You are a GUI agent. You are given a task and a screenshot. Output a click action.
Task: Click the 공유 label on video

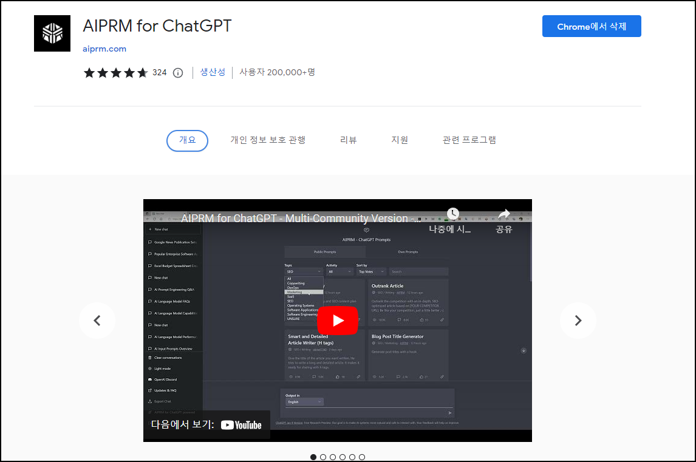click(x=504, y=229)
